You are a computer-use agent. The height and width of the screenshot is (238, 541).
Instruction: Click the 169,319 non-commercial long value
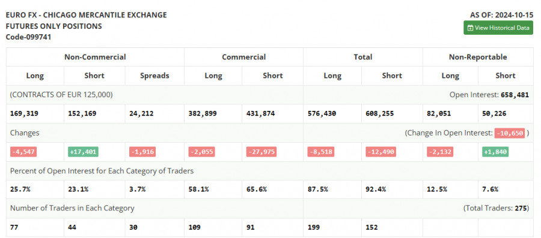(24, 113)
